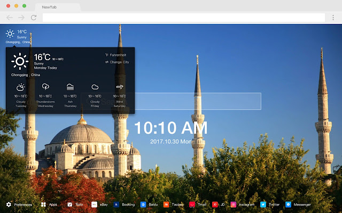Viewport: 342px width, 213px height.
Task: Click the Wednesday thunderstorm forecast icon
Action: (45, 87)
